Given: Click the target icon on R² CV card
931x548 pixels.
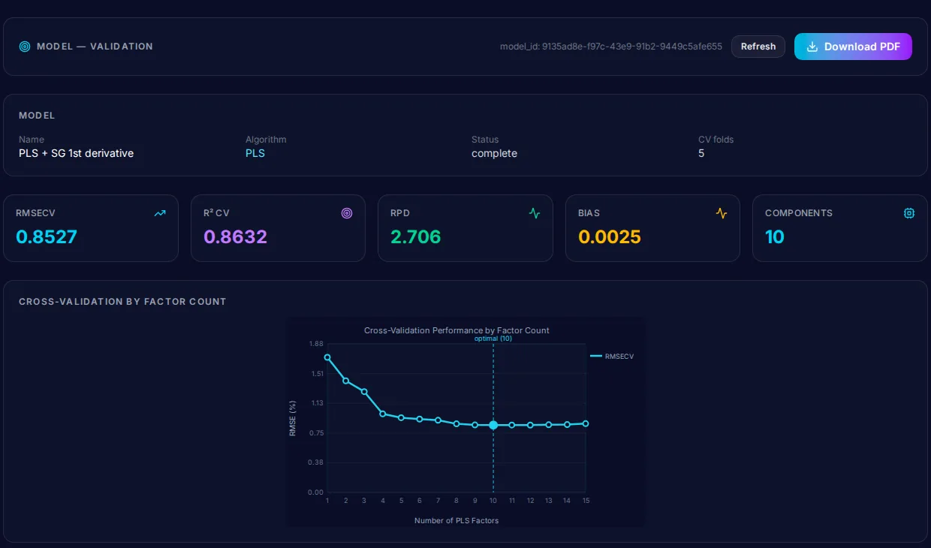Looking at the screenshot, I should (x=347, y=213).
